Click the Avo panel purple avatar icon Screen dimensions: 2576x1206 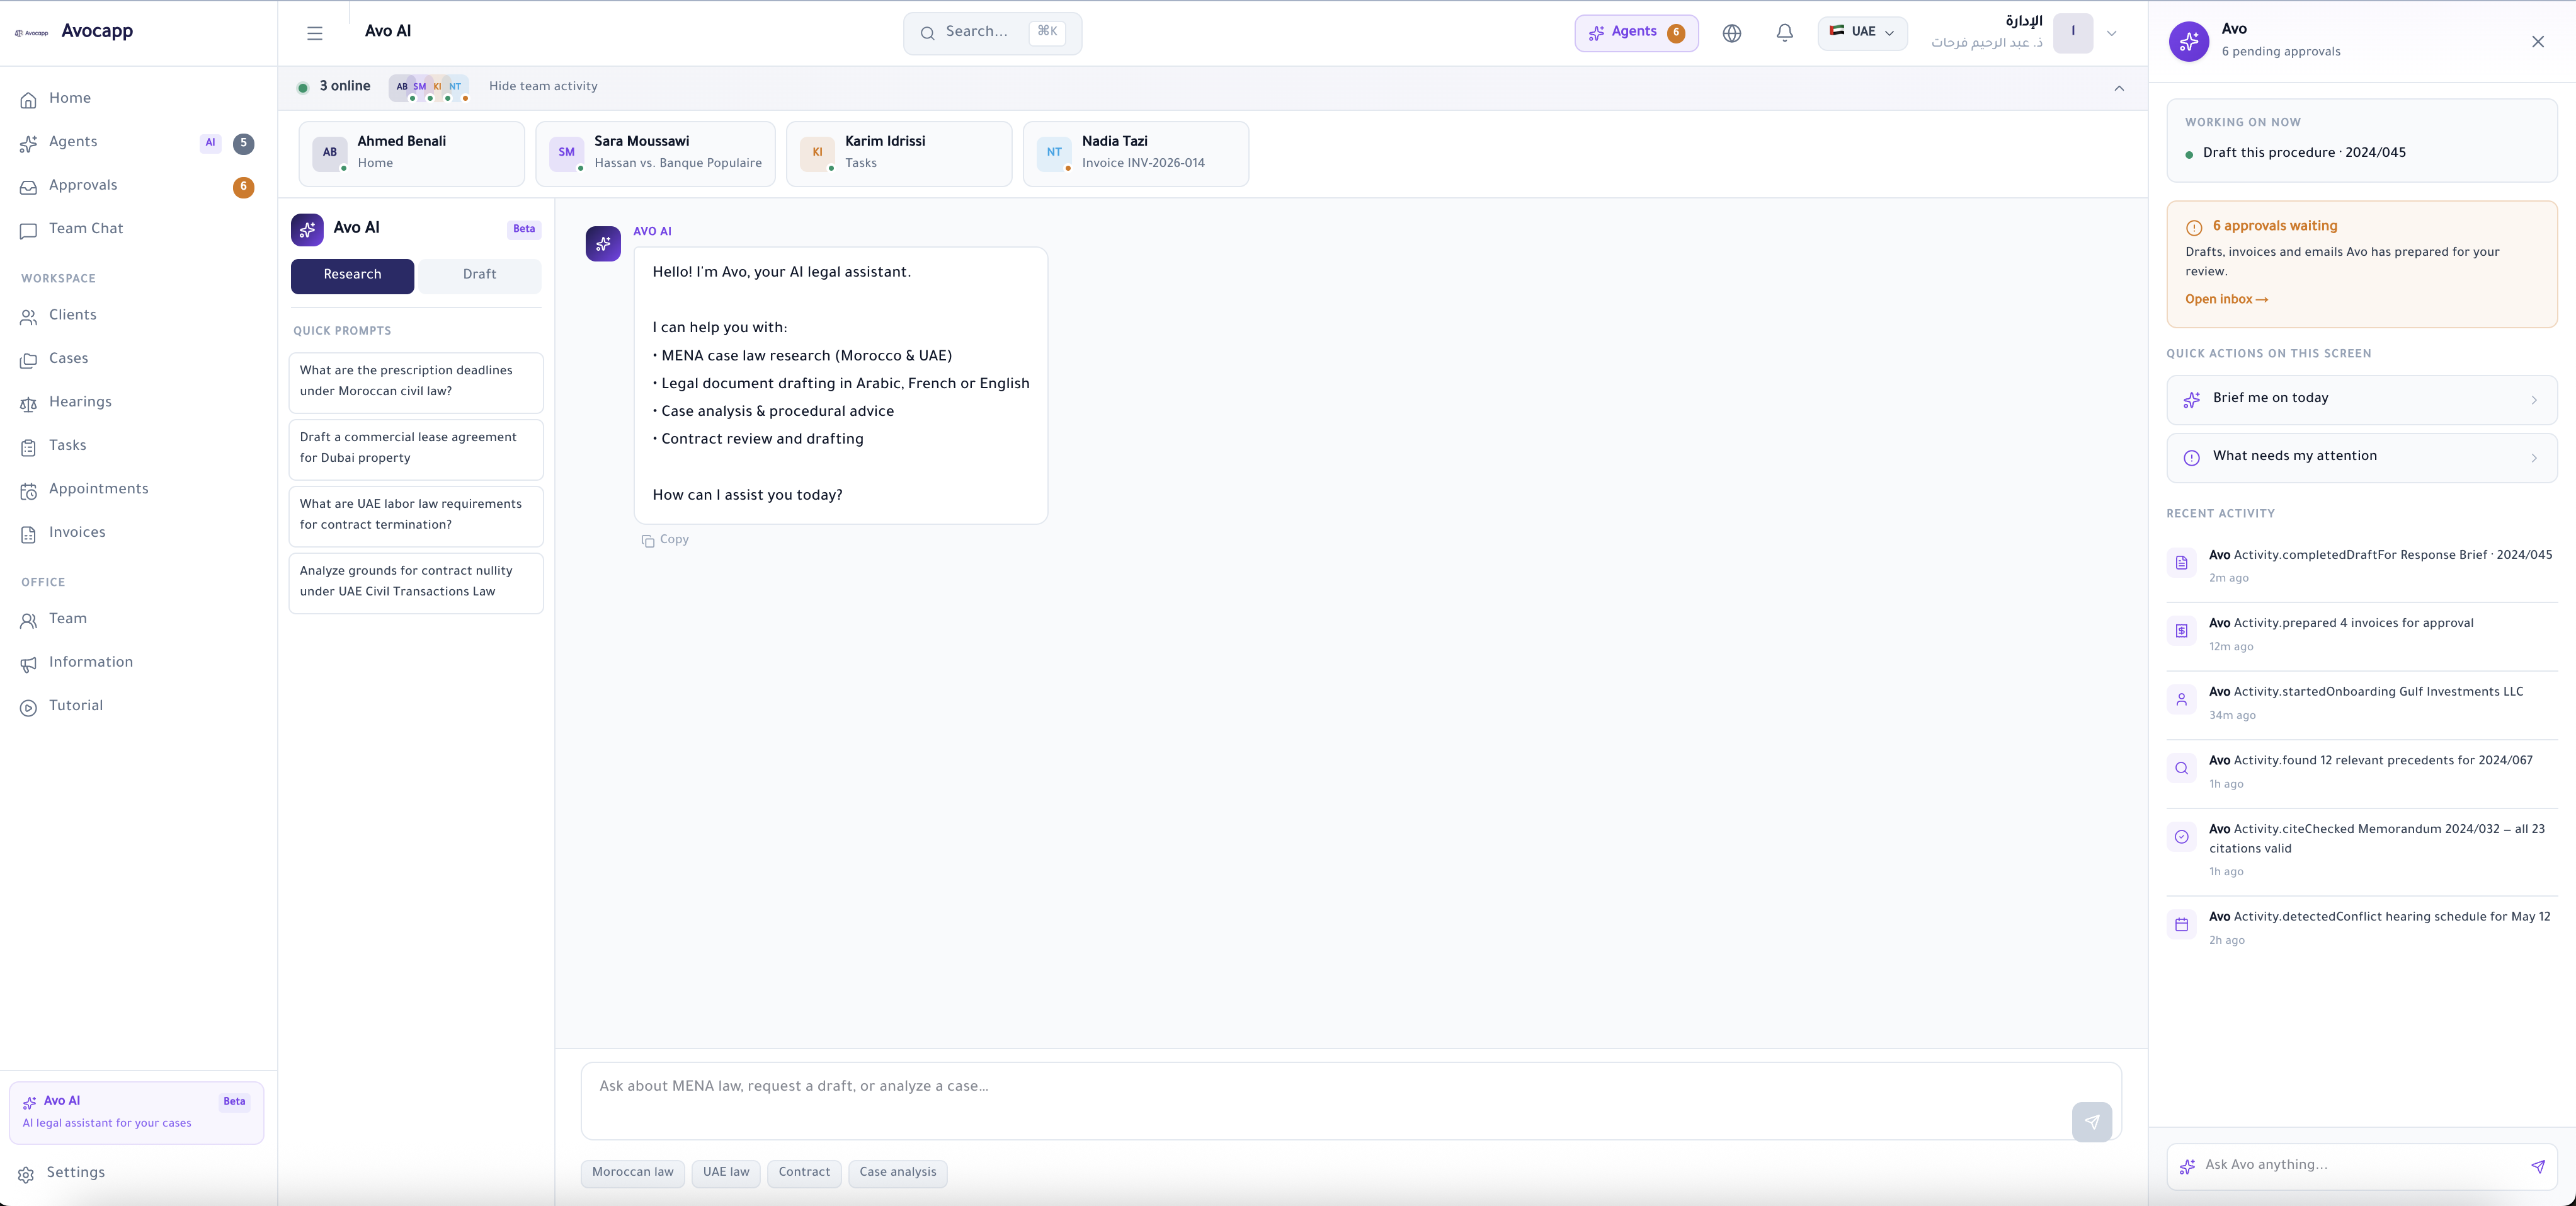click(2189, 41)
